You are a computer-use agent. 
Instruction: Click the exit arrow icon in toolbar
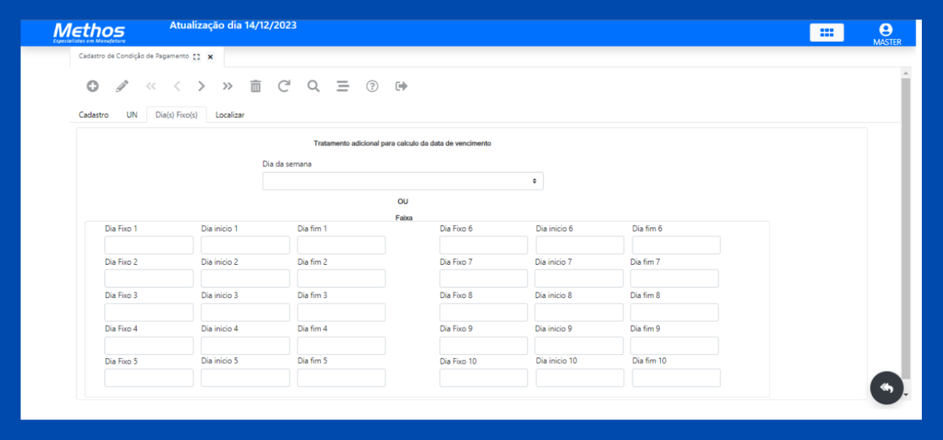[402, 86]
